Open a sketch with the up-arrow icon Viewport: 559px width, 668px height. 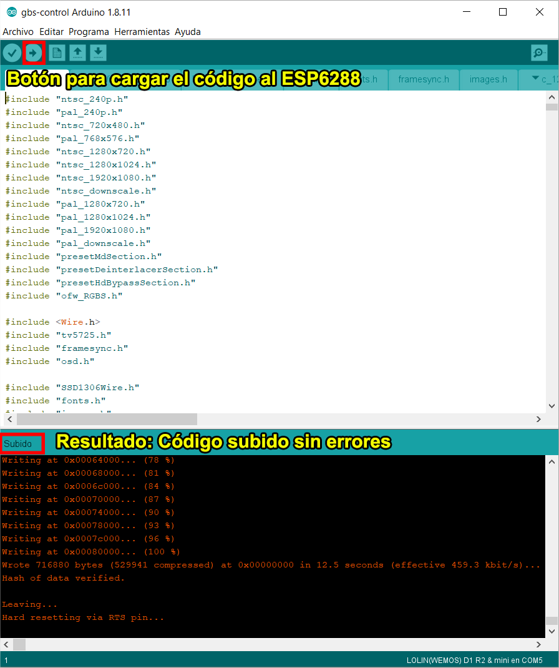[77, 53]
